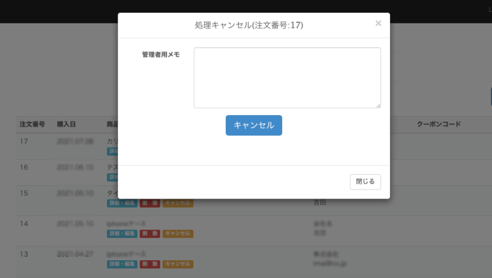
Task: Open 詳細・編集 for order 13
Action: 122,264
